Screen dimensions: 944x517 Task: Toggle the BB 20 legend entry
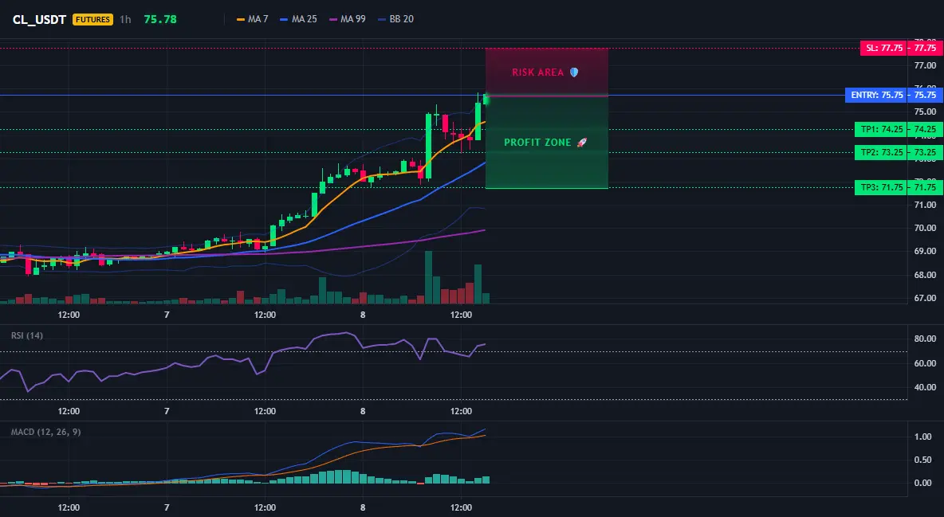pos(396,19)
